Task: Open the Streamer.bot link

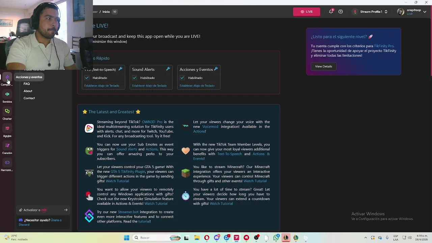Action: coord(128,212)
